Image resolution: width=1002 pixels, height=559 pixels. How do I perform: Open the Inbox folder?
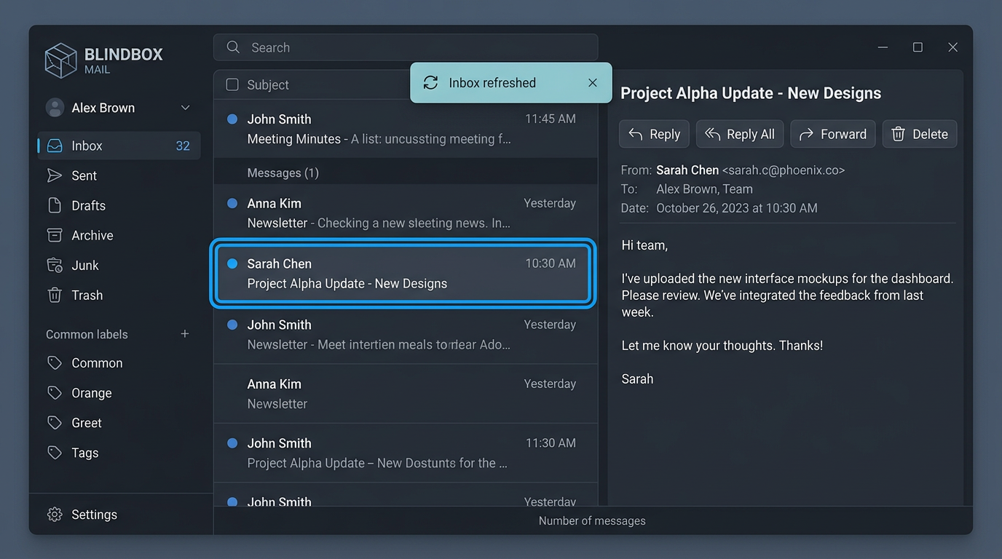87,146
